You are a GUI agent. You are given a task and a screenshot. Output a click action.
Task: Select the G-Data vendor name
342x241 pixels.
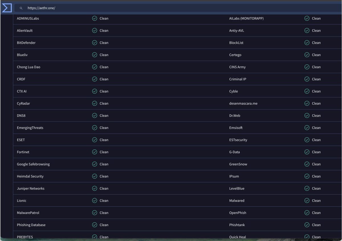235,152
